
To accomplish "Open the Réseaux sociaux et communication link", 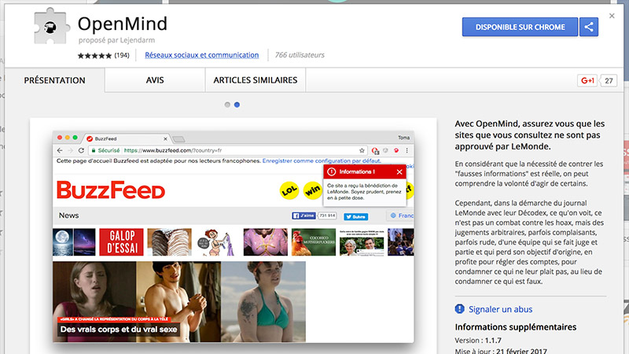I will [x=201, y=55].
